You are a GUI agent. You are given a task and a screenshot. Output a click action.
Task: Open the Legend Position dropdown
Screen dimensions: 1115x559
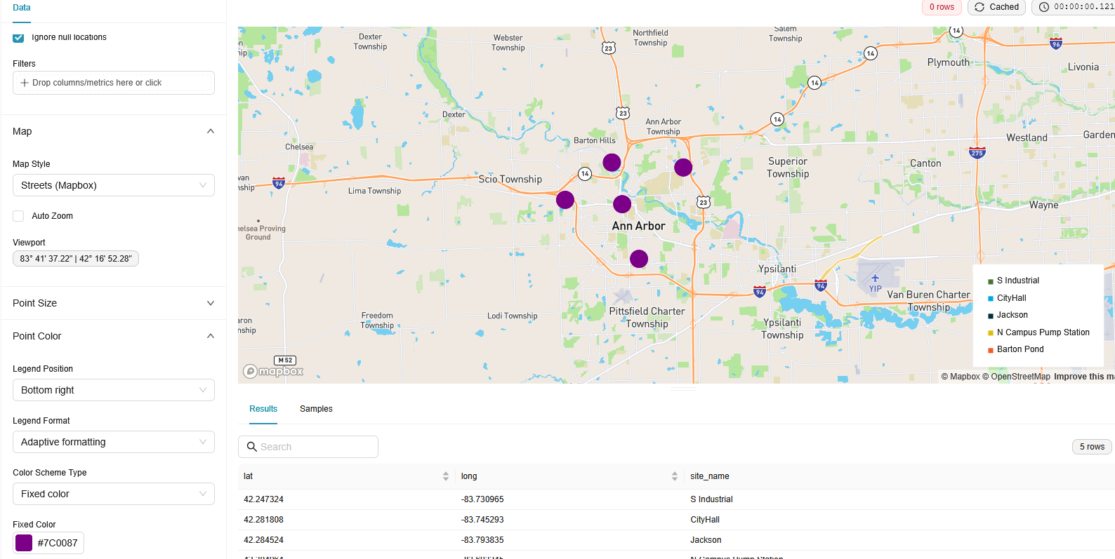click(x=114, y=390)
